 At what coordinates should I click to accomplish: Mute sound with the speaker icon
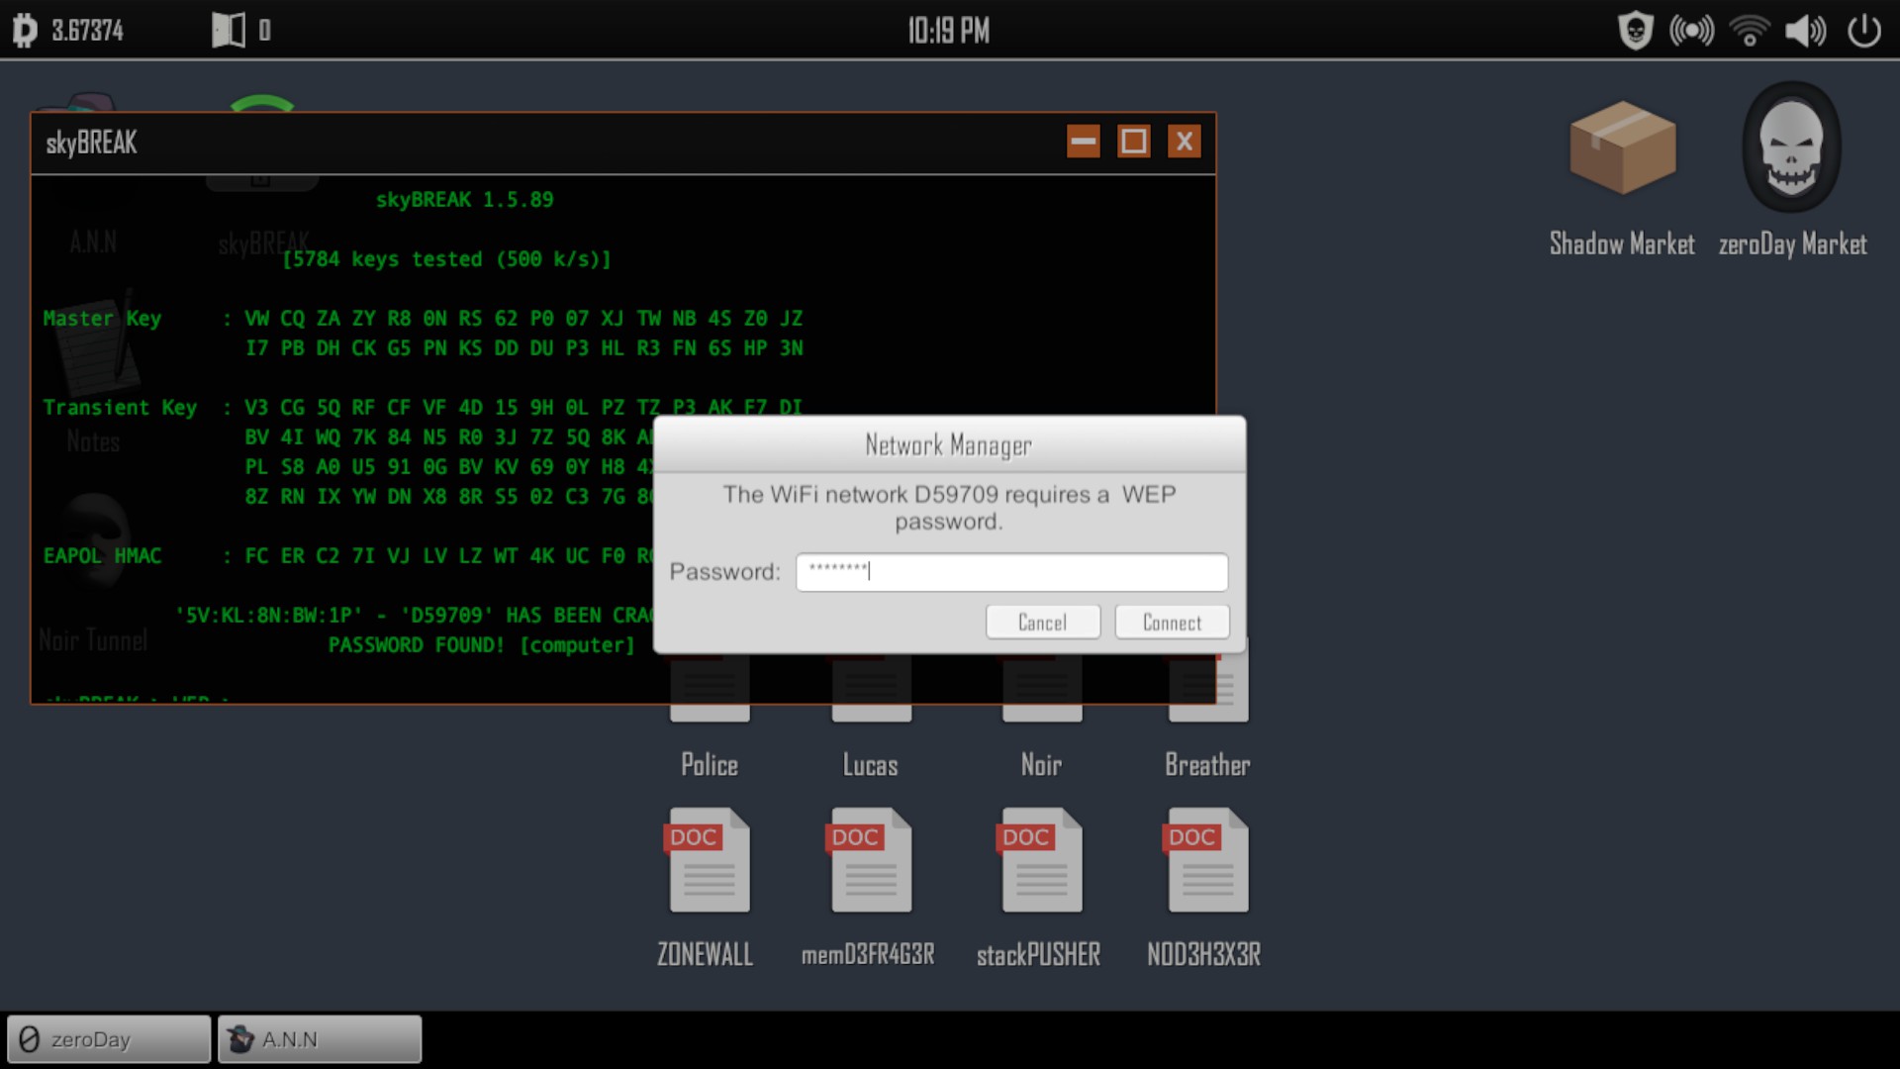[1805, 31]
